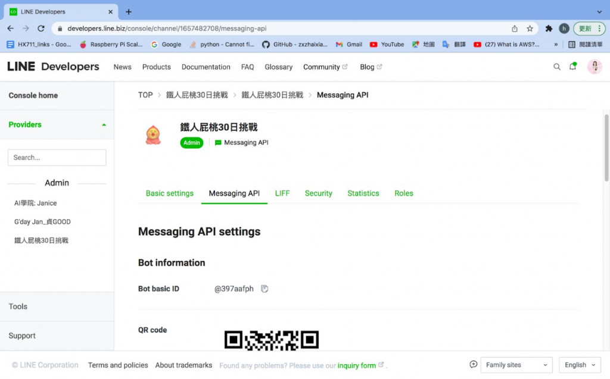Go back in browser history
The height and width of the screenshot is (379, 610).
pos(11,29)
